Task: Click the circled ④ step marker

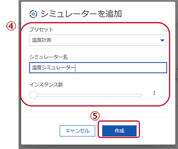Action: click(11, 26)
